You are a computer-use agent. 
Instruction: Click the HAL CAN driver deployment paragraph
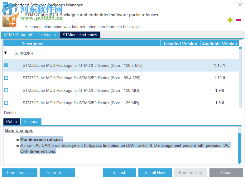[125, 148]
